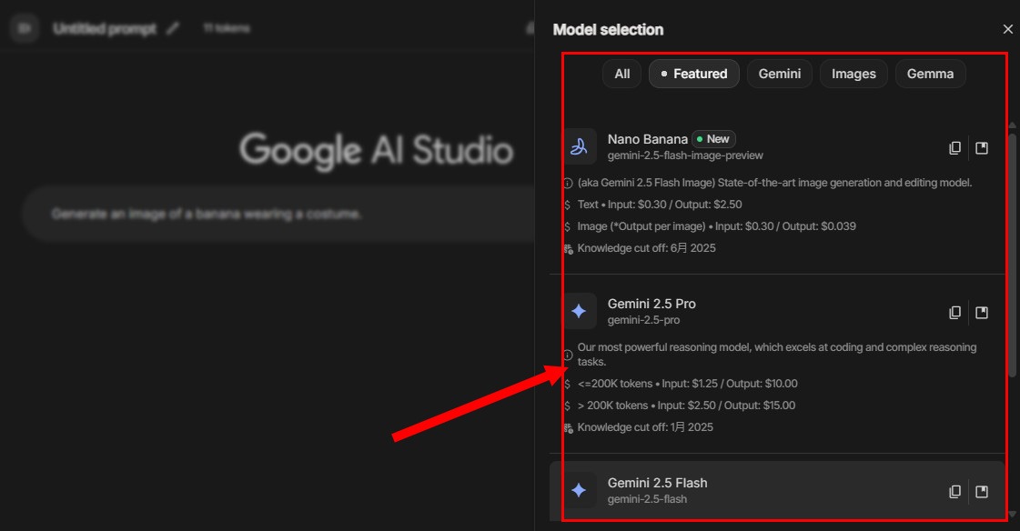Screen dimensions: 1020x531
Task: Click the info icon beside Gemini 2.5 Pro description
Action: coord(568,355)
